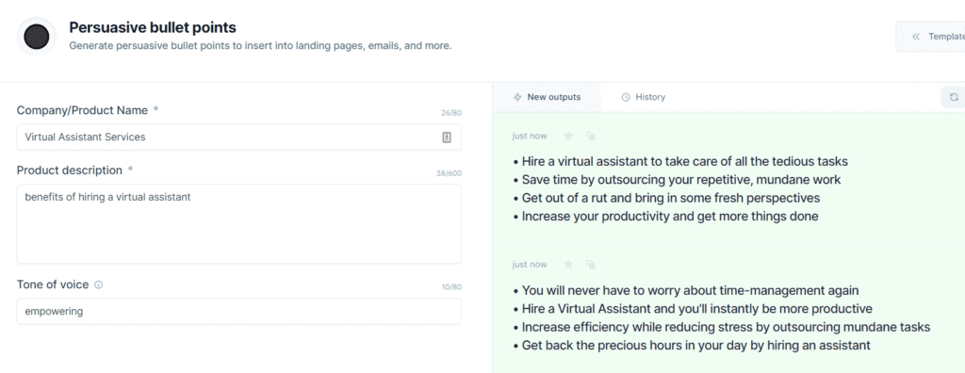Star the second output about time-management

coord(568,265)
